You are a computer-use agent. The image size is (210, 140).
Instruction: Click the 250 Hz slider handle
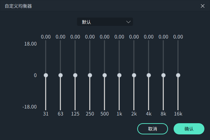click(90, 75)
